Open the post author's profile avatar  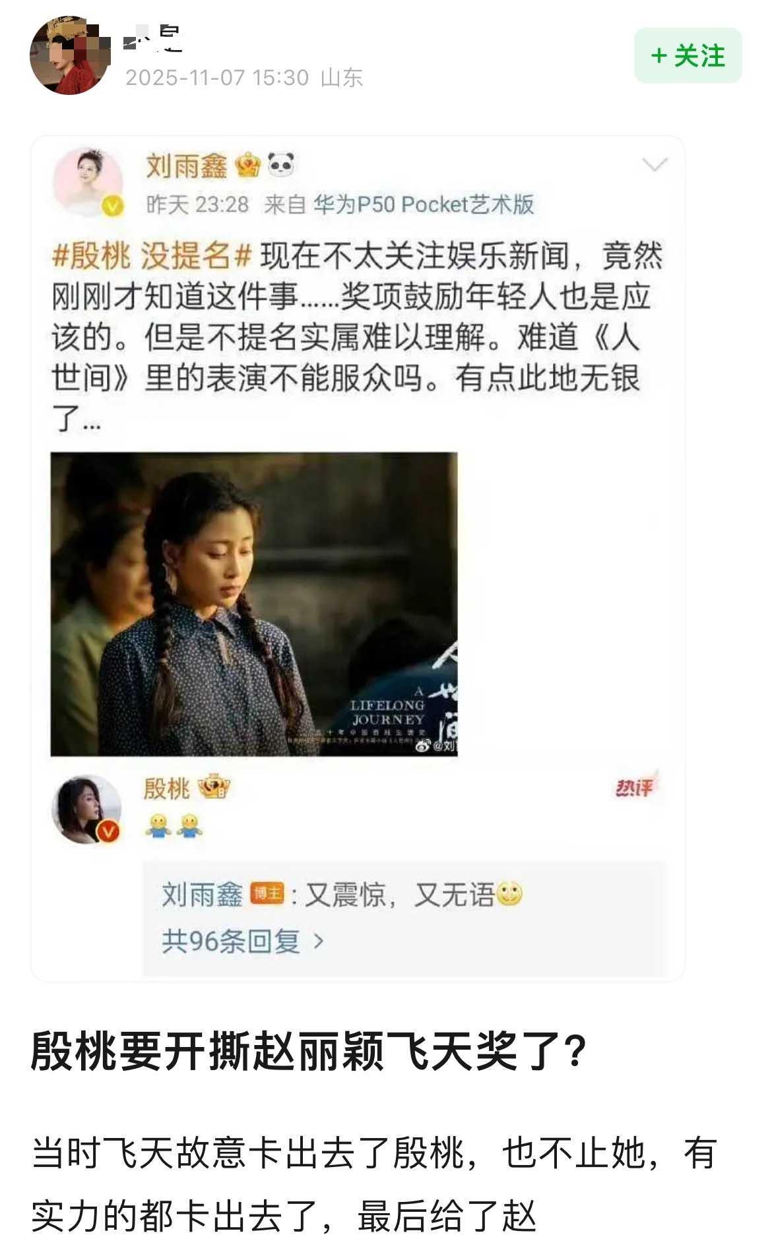pyautogui.click(x=69, y=56)
